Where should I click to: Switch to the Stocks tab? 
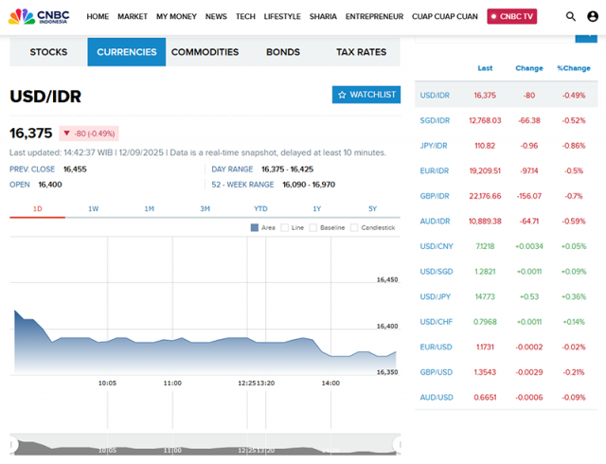(48, 52)
